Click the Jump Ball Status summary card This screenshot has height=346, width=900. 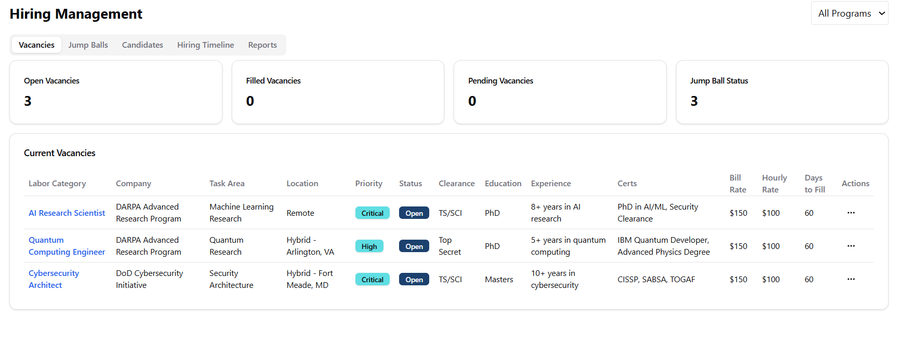click(782, 92)
